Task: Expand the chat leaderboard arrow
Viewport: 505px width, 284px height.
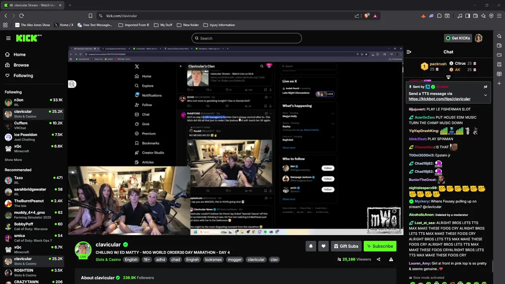Action: tap(448, 77)
